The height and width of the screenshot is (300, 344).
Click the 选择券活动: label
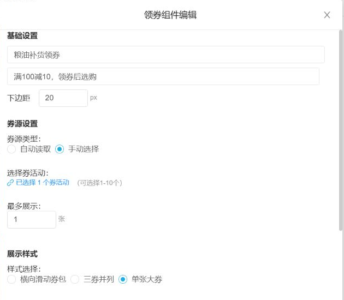[28, 173]
